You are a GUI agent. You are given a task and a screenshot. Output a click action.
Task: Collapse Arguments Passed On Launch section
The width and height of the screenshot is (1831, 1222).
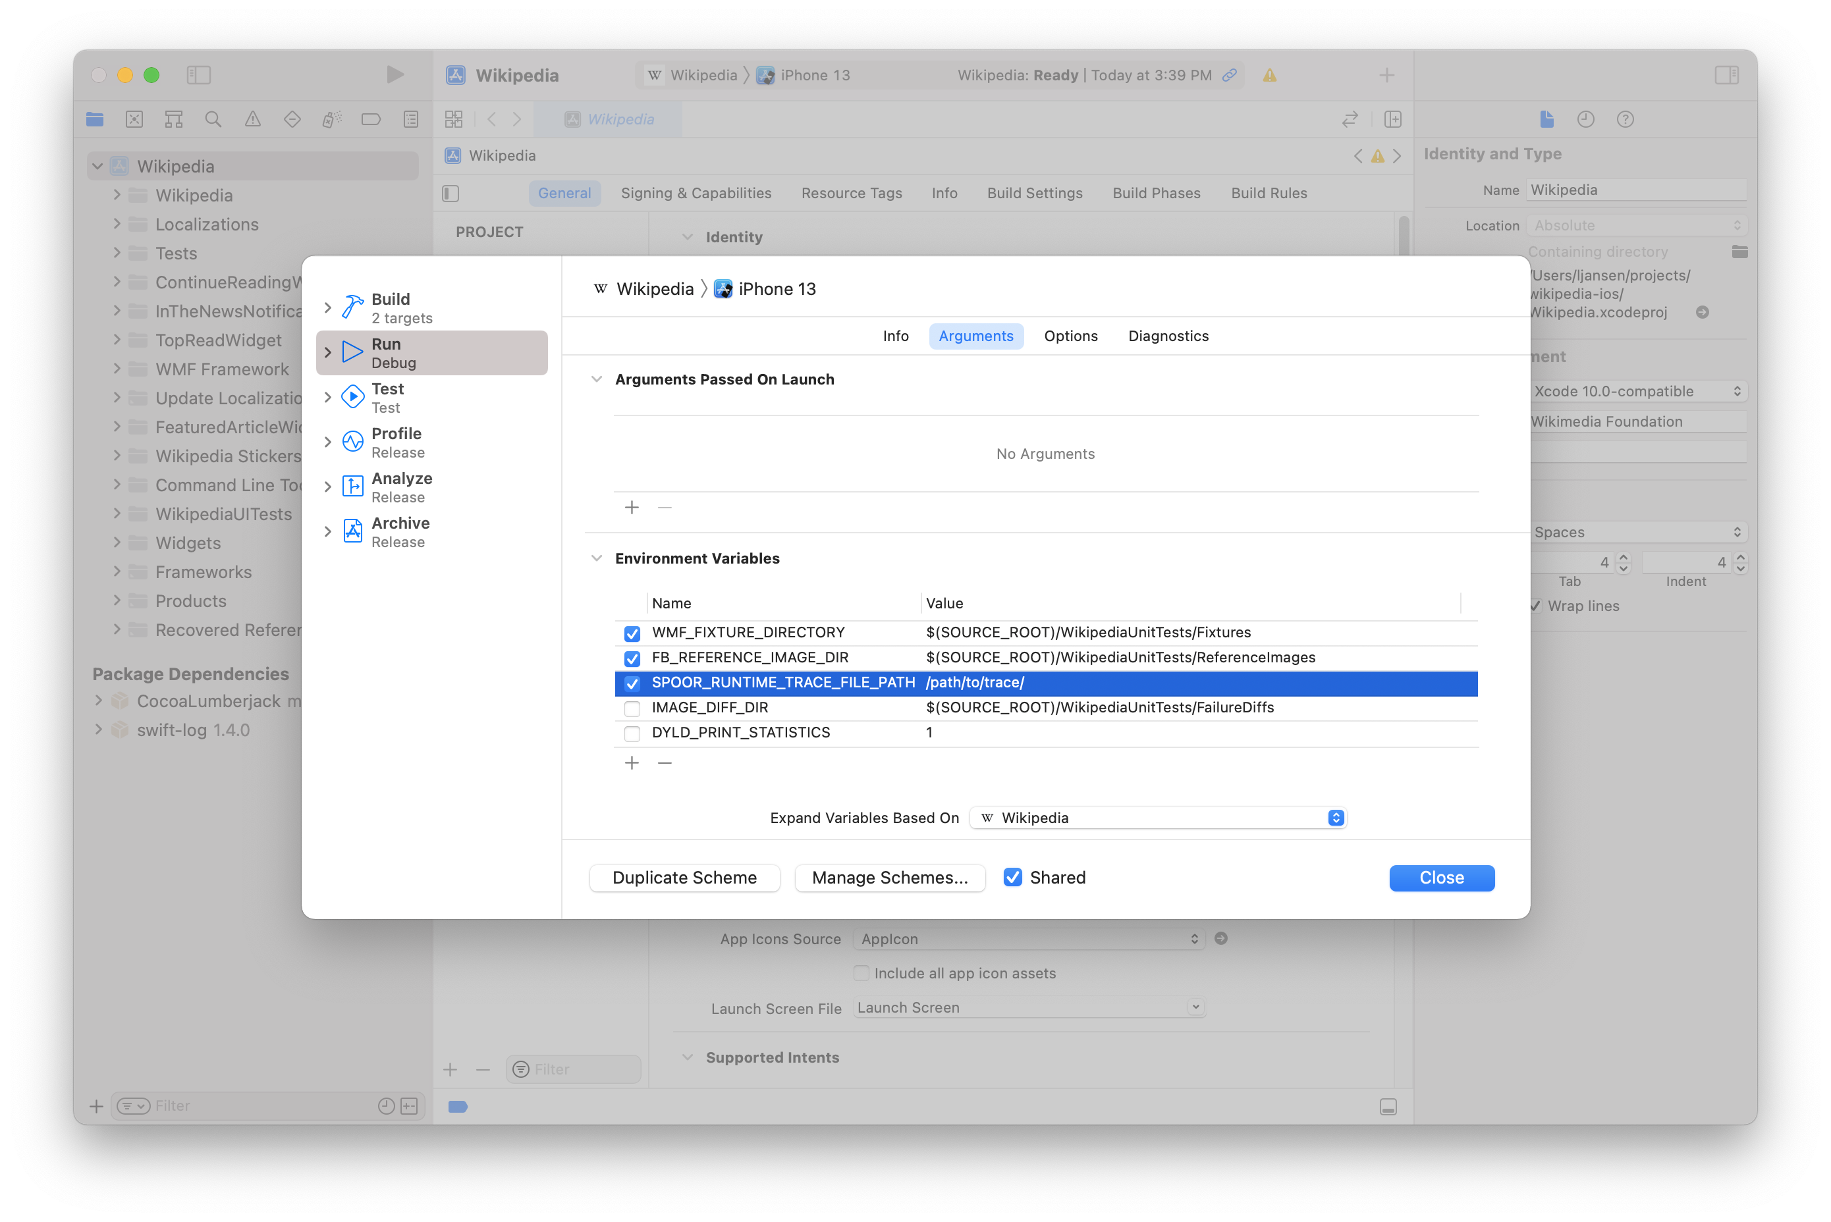(596, 379)
